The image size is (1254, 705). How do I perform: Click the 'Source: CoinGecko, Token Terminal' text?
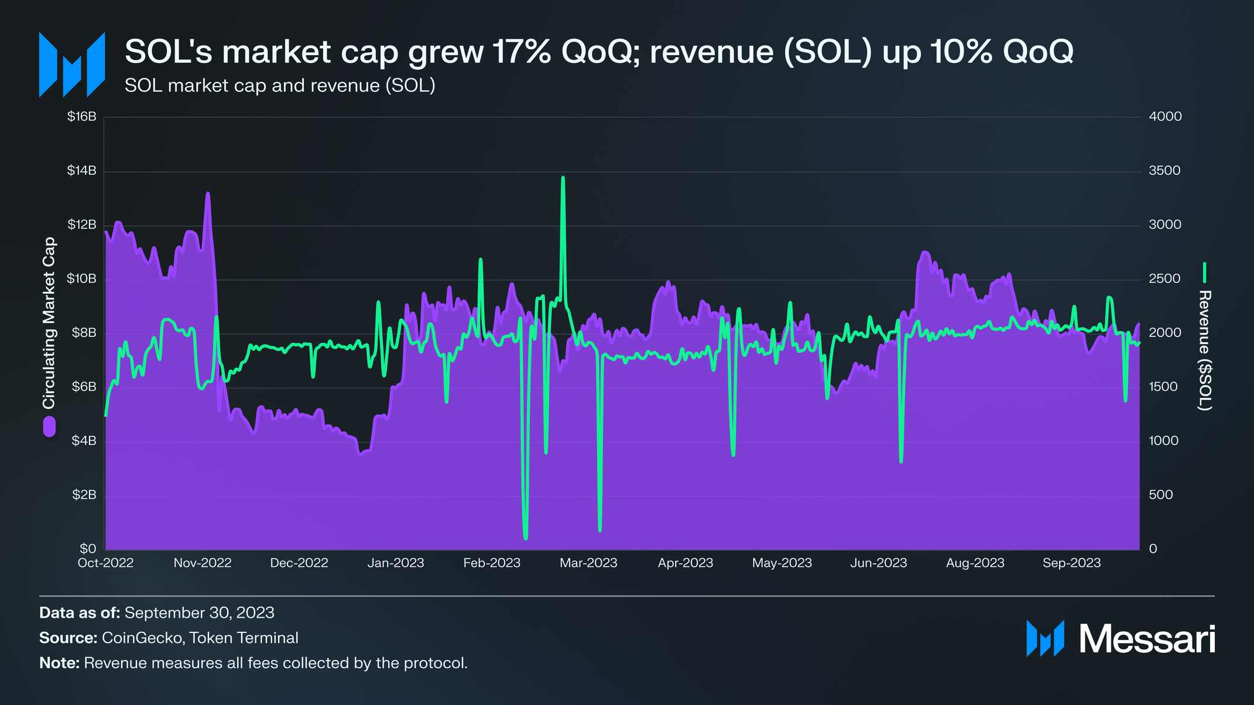pyautogui.click(x=169, y=638)
